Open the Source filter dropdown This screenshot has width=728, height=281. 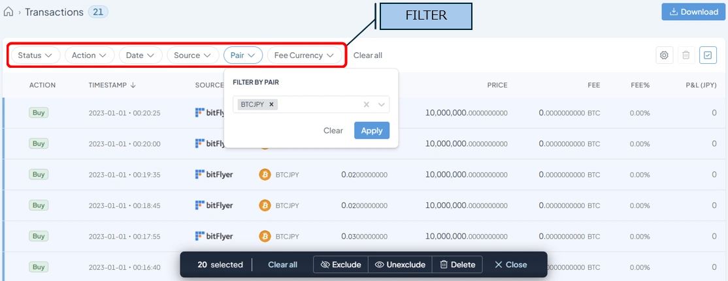tap(193, 55)
